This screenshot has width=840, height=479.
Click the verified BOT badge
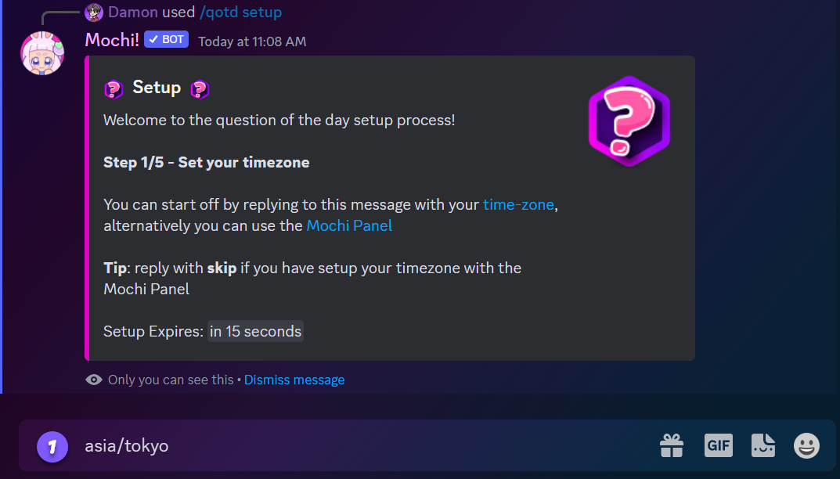[166, 40]
